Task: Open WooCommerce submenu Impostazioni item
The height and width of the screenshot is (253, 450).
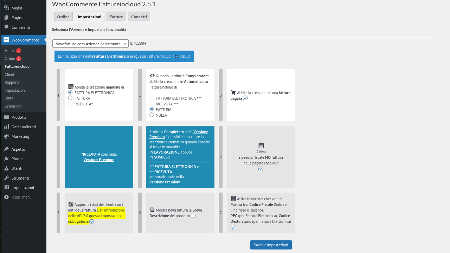Action: tap(15, 90)
